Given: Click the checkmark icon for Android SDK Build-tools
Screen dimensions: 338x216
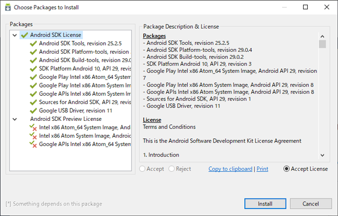Looking at the screenshot, I should tap(33, 60).
